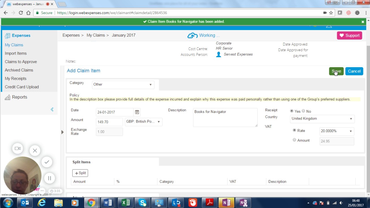370x208 pixels.
Task: Click the Description text box
Action: point(225,118)
